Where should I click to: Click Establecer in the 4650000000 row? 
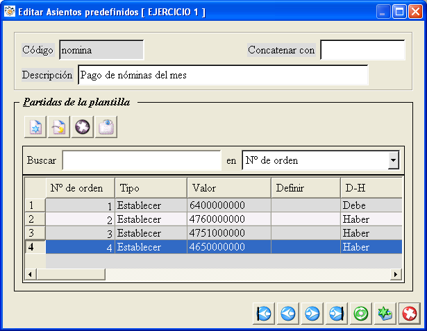[151, 247]
